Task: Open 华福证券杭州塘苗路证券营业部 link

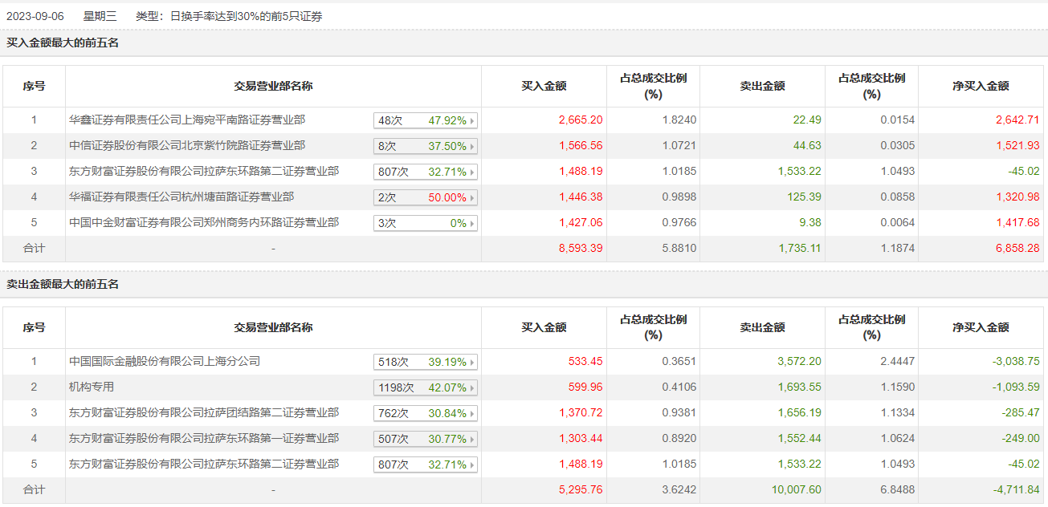Action: point(181,197)
